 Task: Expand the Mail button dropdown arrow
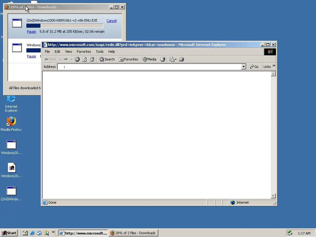click(176, 60)
